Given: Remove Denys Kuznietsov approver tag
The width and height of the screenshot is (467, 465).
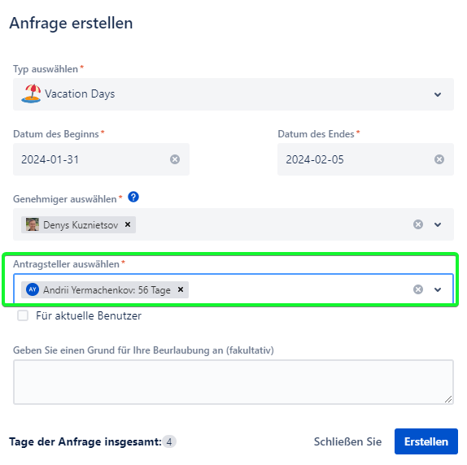Looking at the screenshot, I should 128,224.
